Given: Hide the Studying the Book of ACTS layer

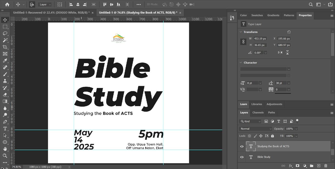Looking at the screenshot, I should point(242,146).
